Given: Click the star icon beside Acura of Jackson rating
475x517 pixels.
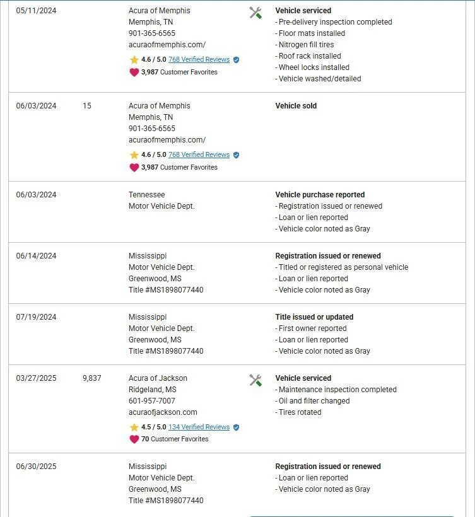Looking at the screenshot, I should click(x=134, y=427).
